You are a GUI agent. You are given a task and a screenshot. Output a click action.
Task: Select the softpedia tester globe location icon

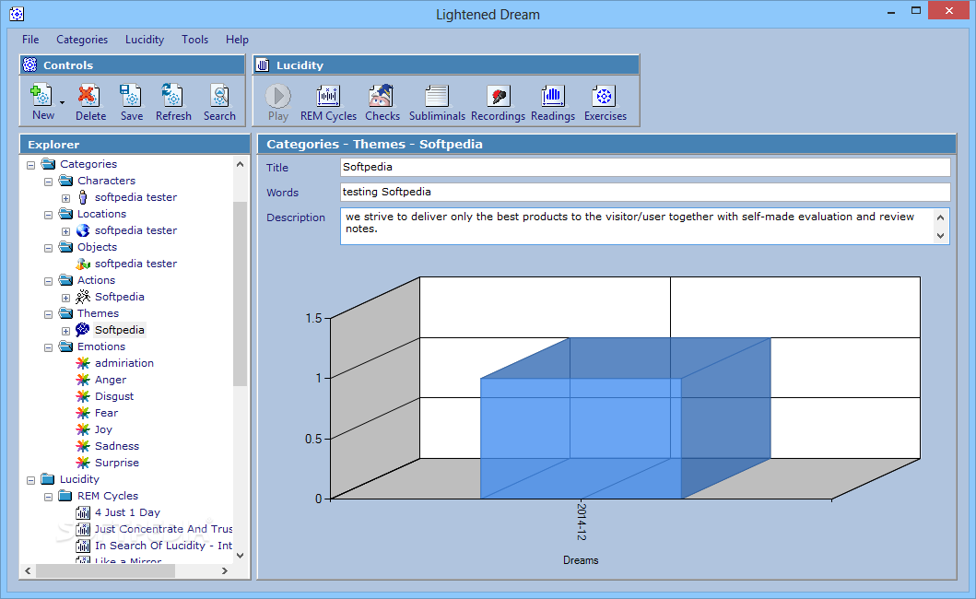[x=83, y=230]
